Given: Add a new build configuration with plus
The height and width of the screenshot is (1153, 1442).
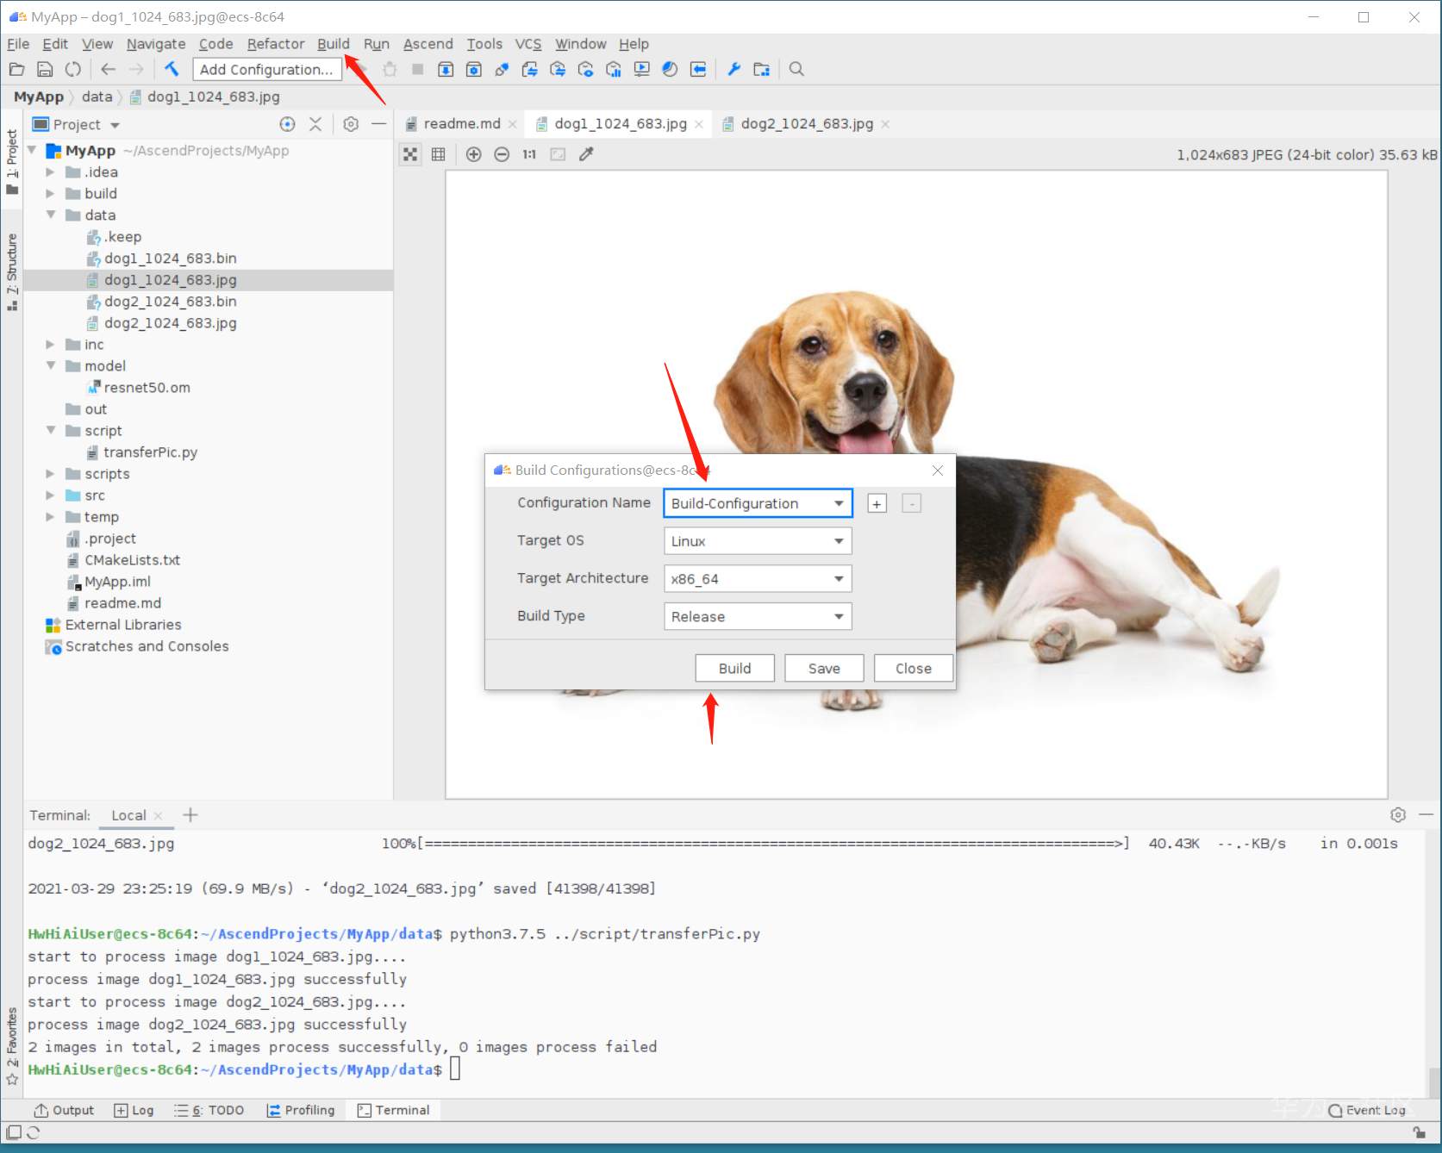Looking at the screenshot, I should click(x=877, y=503).
